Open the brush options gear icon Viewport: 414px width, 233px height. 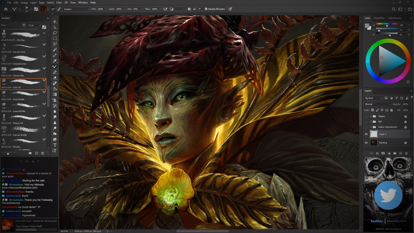[189, 9]
